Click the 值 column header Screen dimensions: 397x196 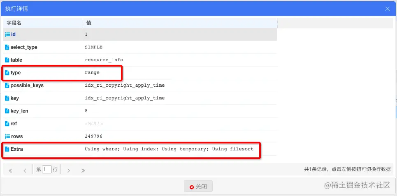[x=180, y=23]
